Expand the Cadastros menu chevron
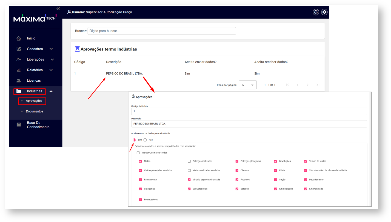Viewport: 391px width, 222px height. pyautogui.click(x=51, y=49)
